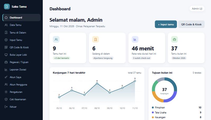Click the Pimpinan legend color swatch
Image resolution: width=211 pixels, height=120 pixels.
point(153,107)
